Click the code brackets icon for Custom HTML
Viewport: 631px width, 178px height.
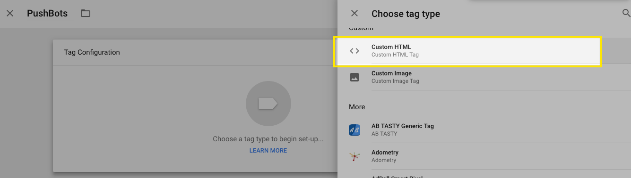354,51
